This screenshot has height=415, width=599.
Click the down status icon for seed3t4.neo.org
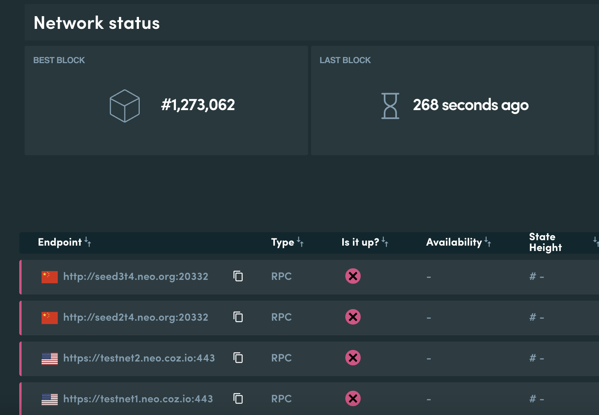point(353,276)
